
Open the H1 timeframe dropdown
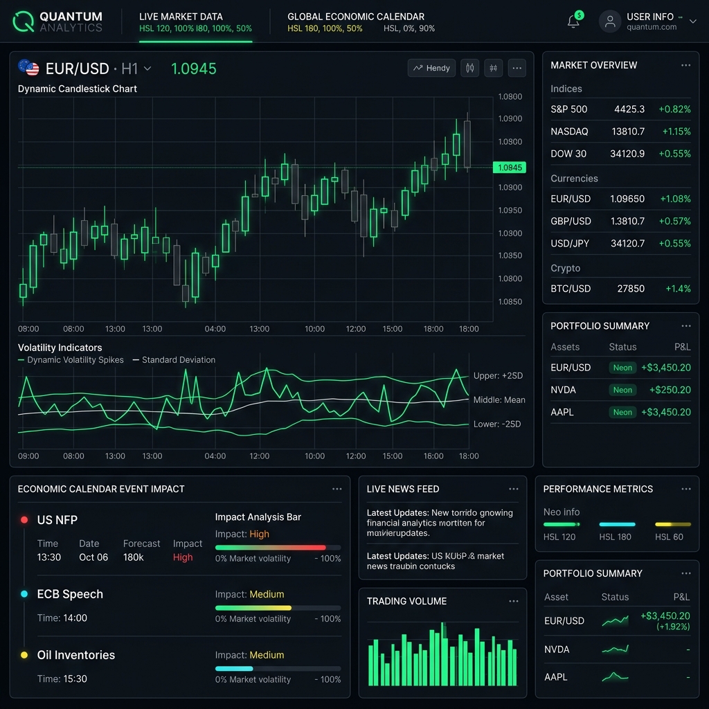(136, 69)
